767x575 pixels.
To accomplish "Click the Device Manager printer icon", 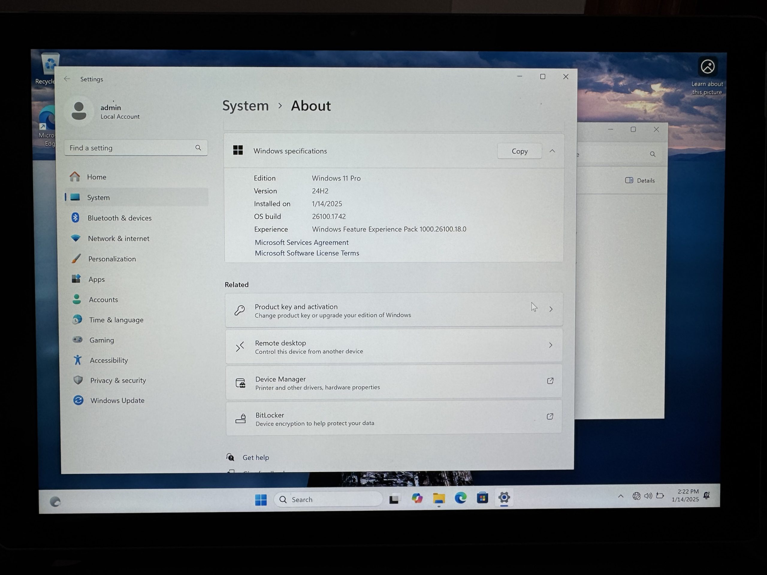I will (241, 383).
